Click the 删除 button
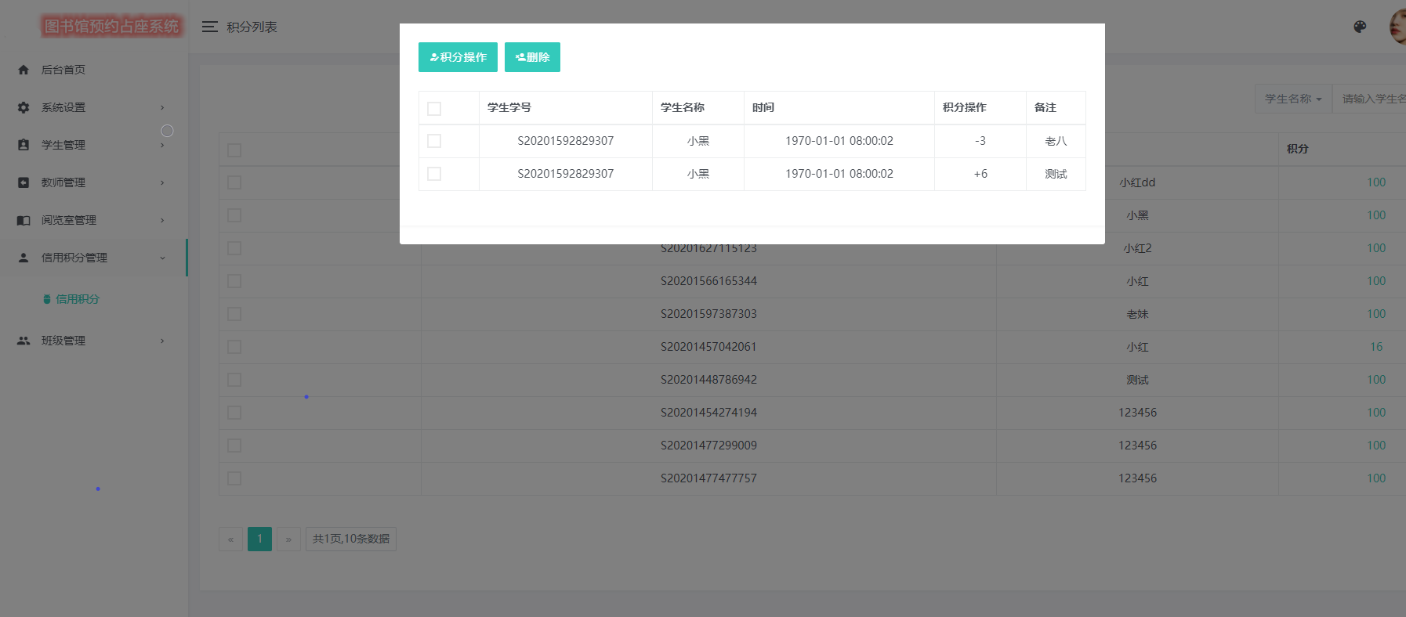 [532, 57]
